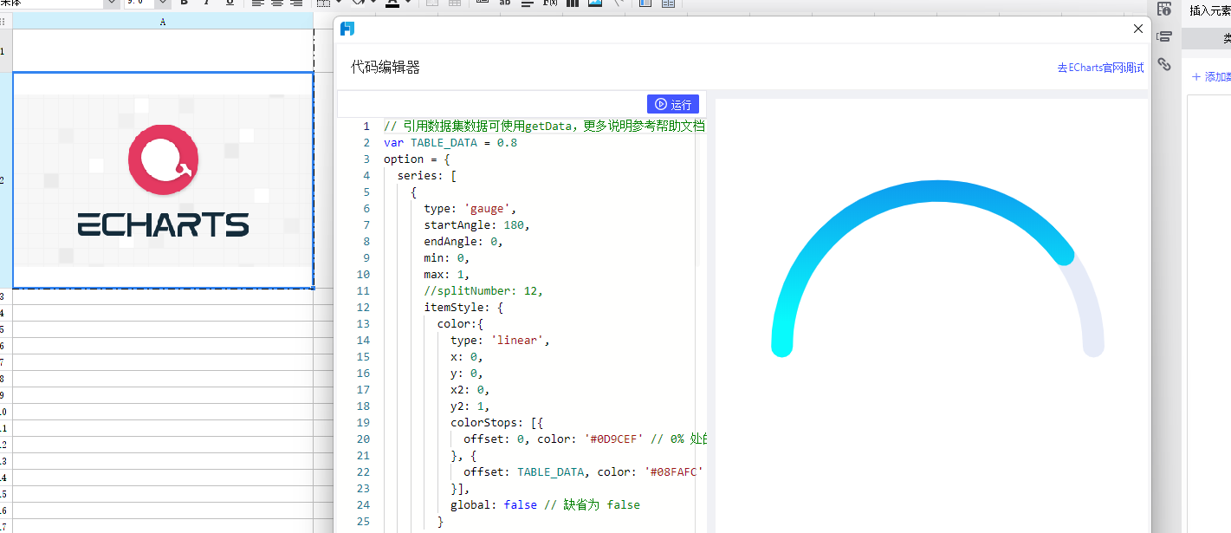Click line number 25 in the editor gutter
The image size is (1231, 533).
pos(362,521)
